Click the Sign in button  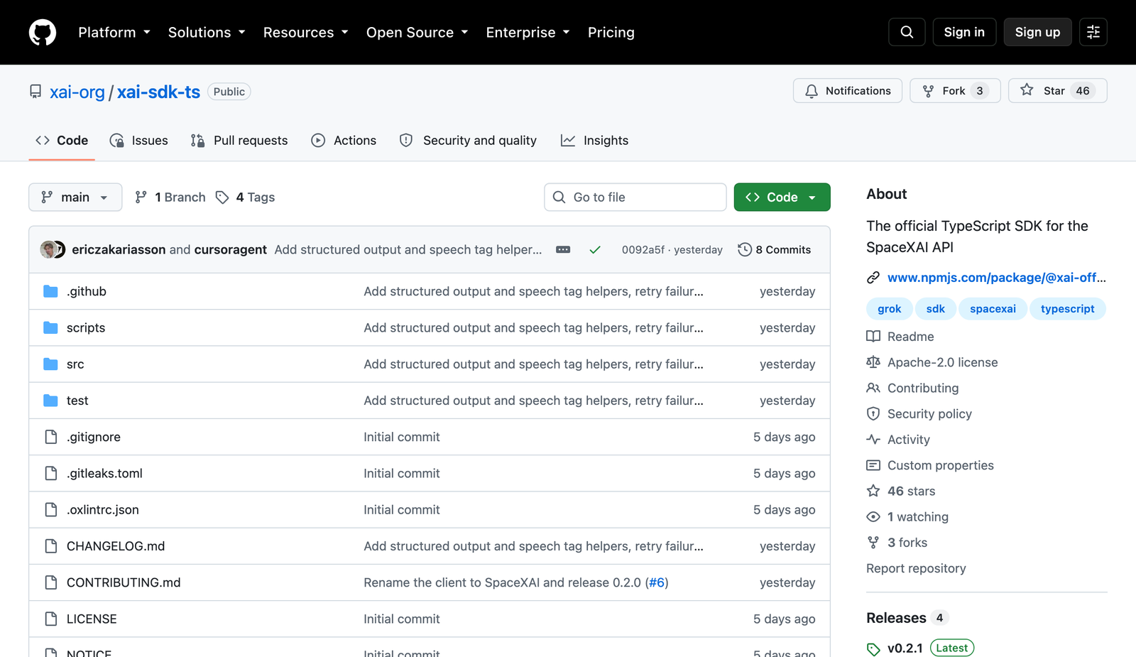pos(964,32)
